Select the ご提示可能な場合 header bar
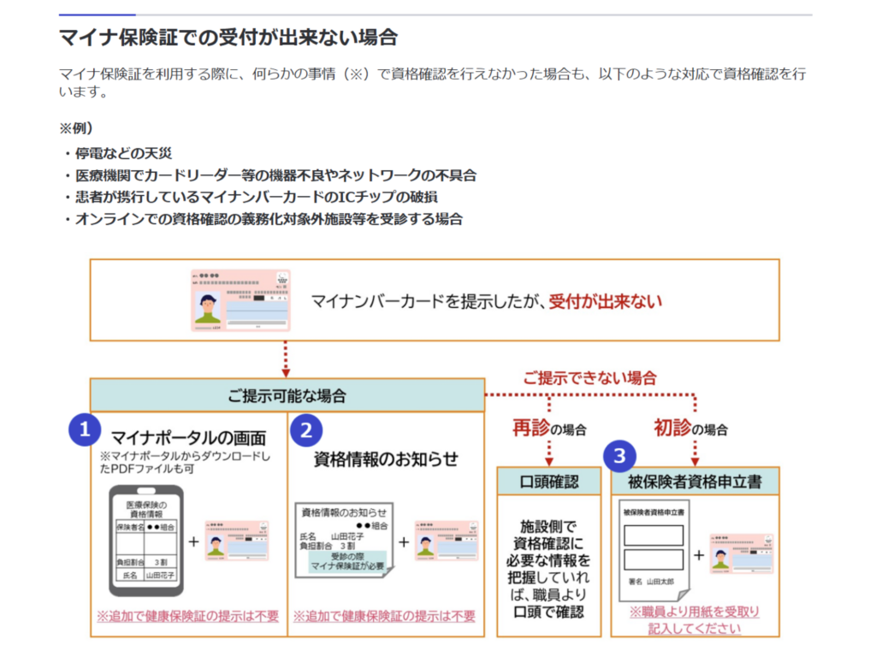The image size is (876, 657). click(287, 394)
